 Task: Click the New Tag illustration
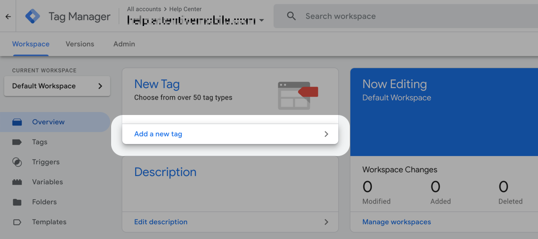pyautogui.click(x=298, y=95)
